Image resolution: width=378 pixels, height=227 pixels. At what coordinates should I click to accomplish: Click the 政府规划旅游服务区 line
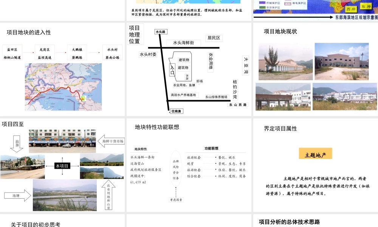(x=146, y=170)
